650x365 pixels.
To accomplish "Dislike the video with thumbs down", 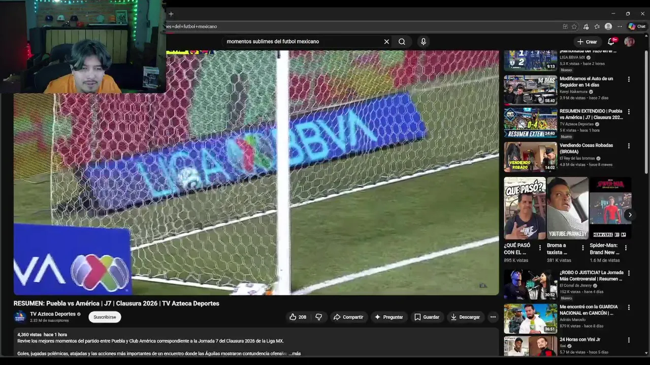I will [x=319, y=317].
